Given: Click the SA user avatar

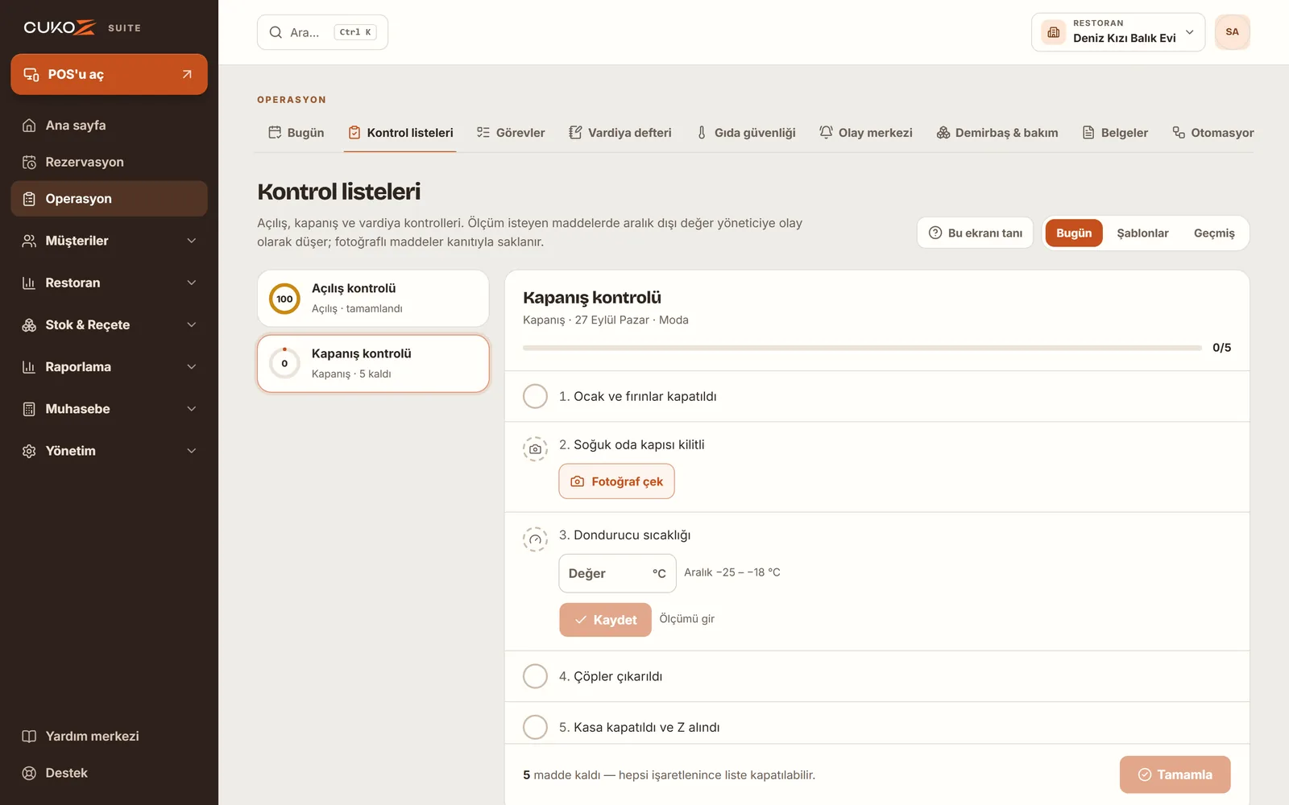Looking at the screenshot, I should pyautogui.click(x=1232, y=32).
